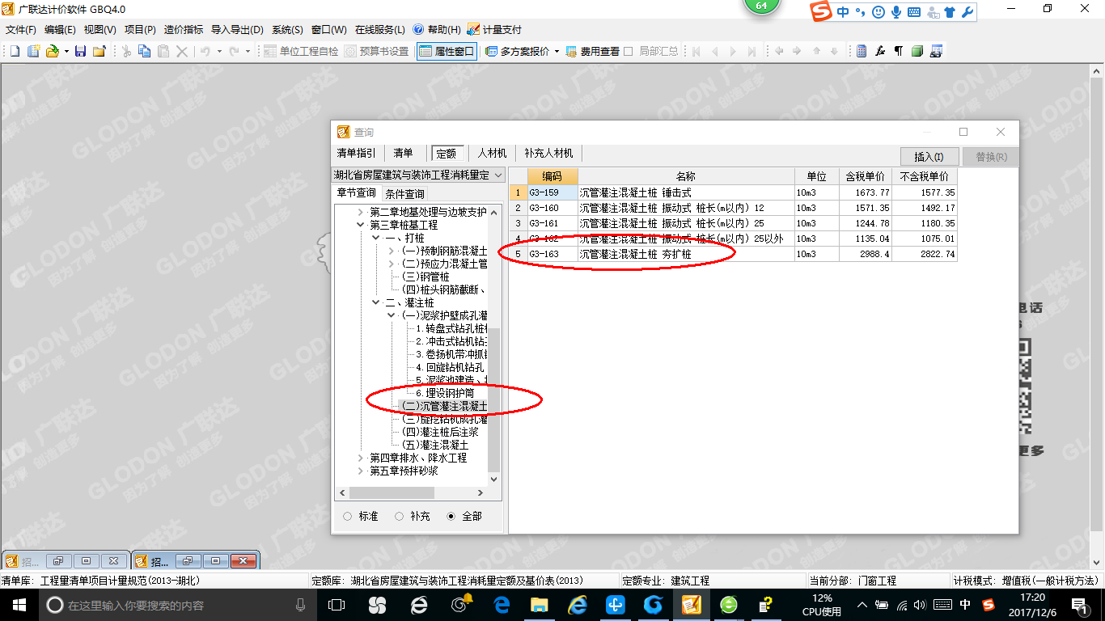Switch to the 条件查询 tab

point(404,193)
